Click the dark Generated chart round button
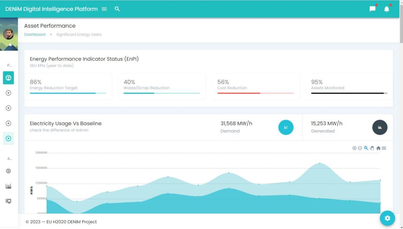Screen dimensions: 403x229 tap(380, 127)
